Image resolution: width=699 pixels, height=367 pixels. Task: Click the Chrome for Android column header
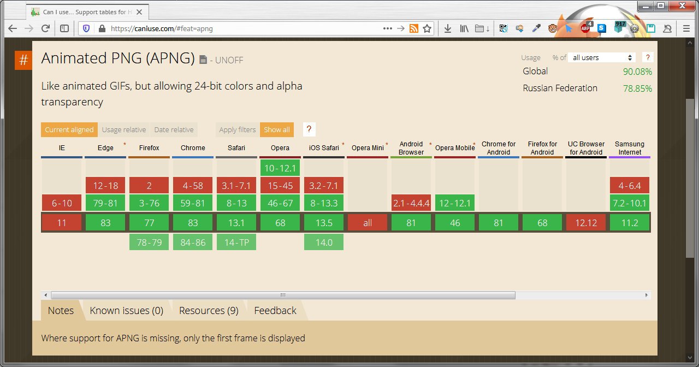499,148
